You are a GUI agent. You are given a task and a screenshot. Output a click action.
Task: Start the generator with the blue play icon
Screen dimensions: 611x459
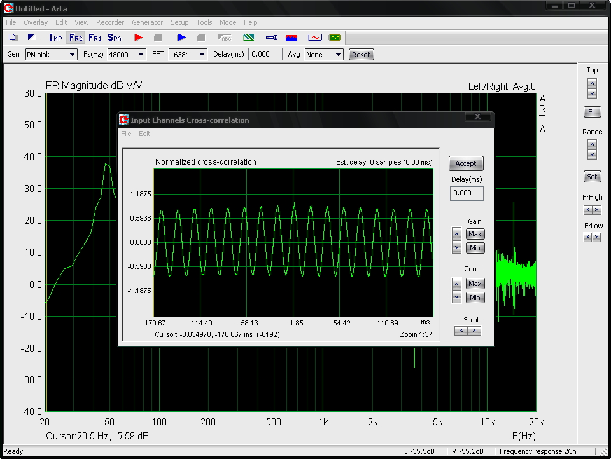click(181, 38)
